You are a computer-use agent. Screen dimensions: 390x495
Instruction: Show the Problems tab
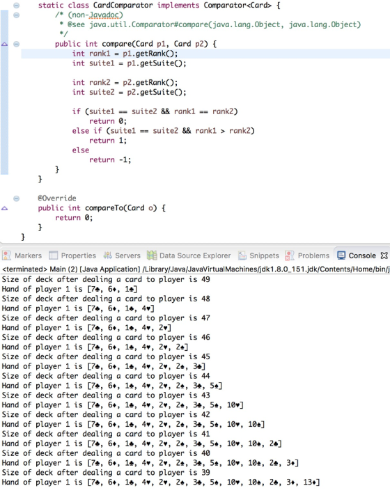[307, 256]
